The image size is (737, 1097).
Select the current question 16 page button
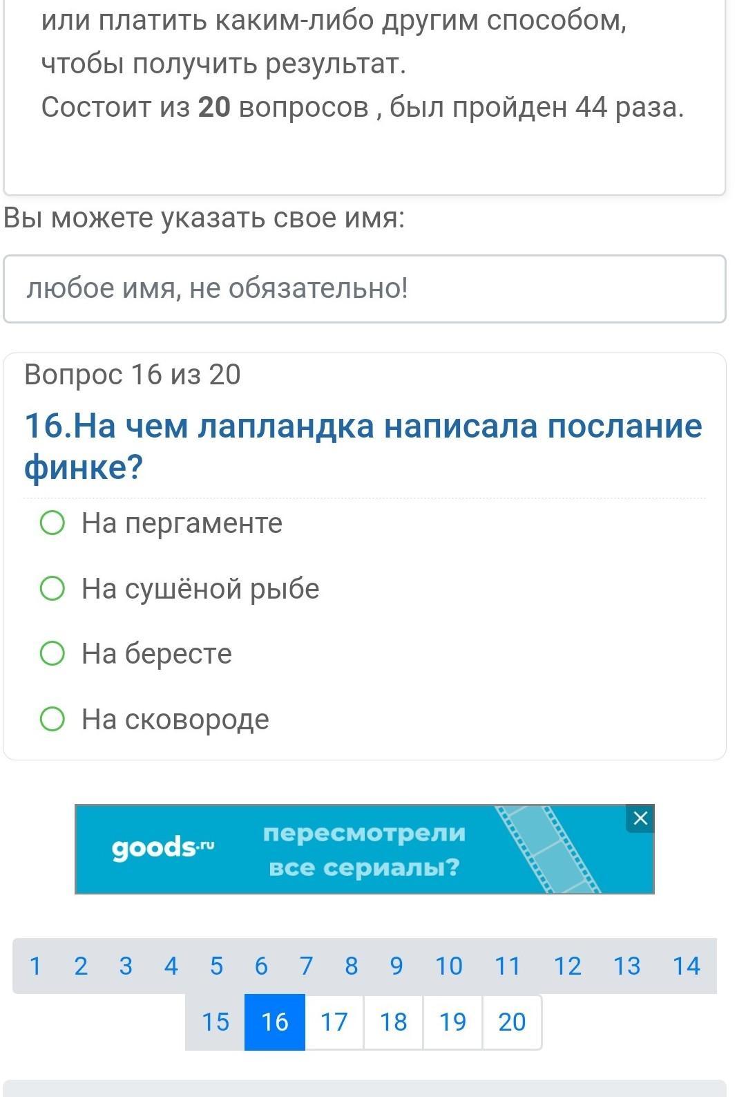pos(275,1022)
